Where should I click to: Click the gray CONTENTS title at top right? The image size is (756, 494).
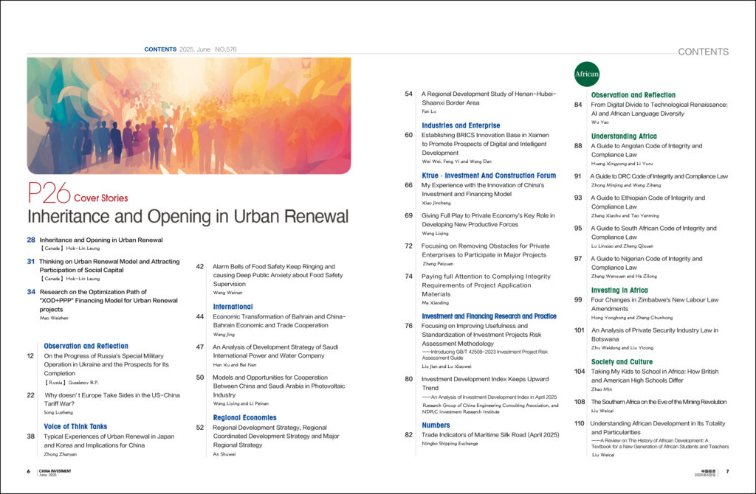(x=704, y=52)
